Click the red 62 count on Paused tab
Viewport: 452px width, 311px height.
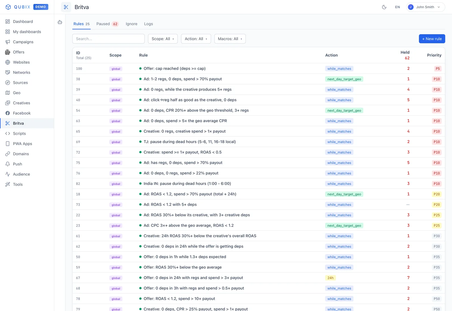coord(115,24)
